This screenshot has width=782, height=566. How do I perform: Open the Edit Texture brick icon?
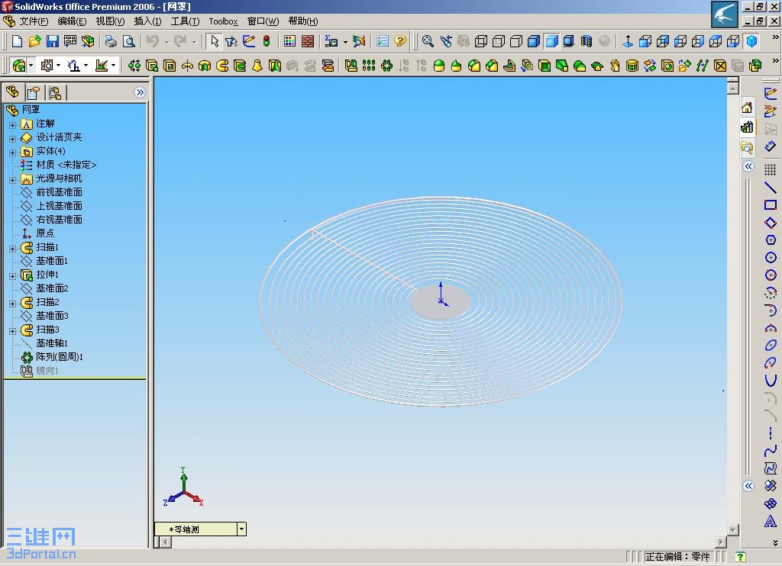point(308,41)
